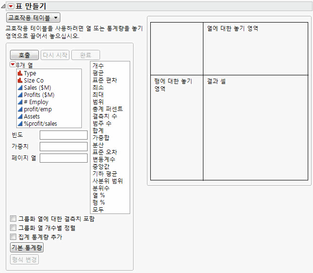Screen dimensions: 313x273
Task: Enable 그룹화 열에 대한 결측치 포함 checkbox
Action: [x=13, y=219]
